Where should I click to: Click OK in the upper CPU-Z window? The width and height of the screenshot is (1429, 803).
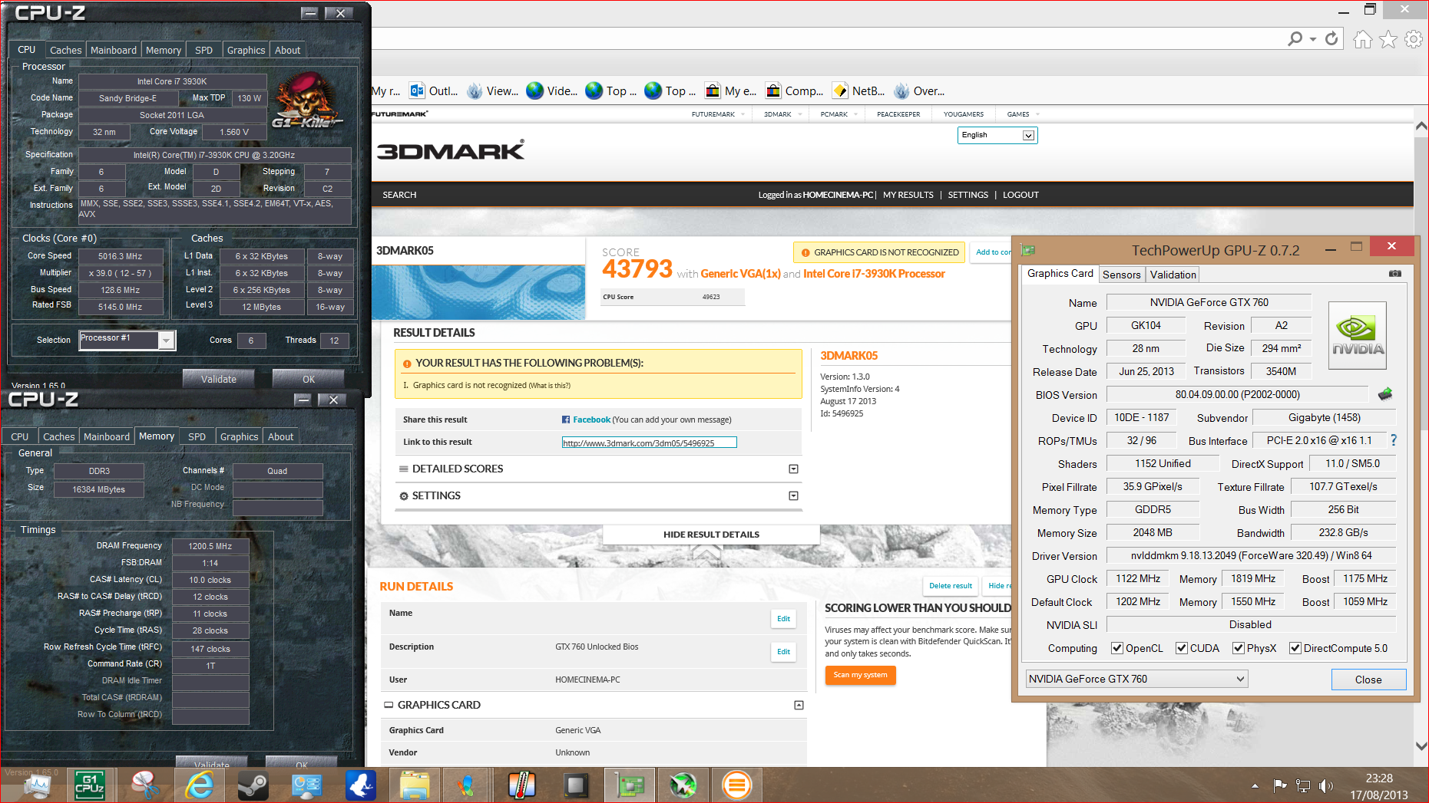[x=309, y=379]
